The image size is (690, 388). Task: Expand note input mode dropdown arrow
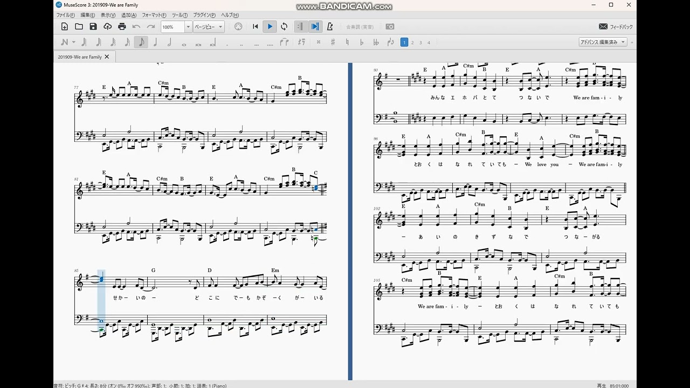[74, 42]
